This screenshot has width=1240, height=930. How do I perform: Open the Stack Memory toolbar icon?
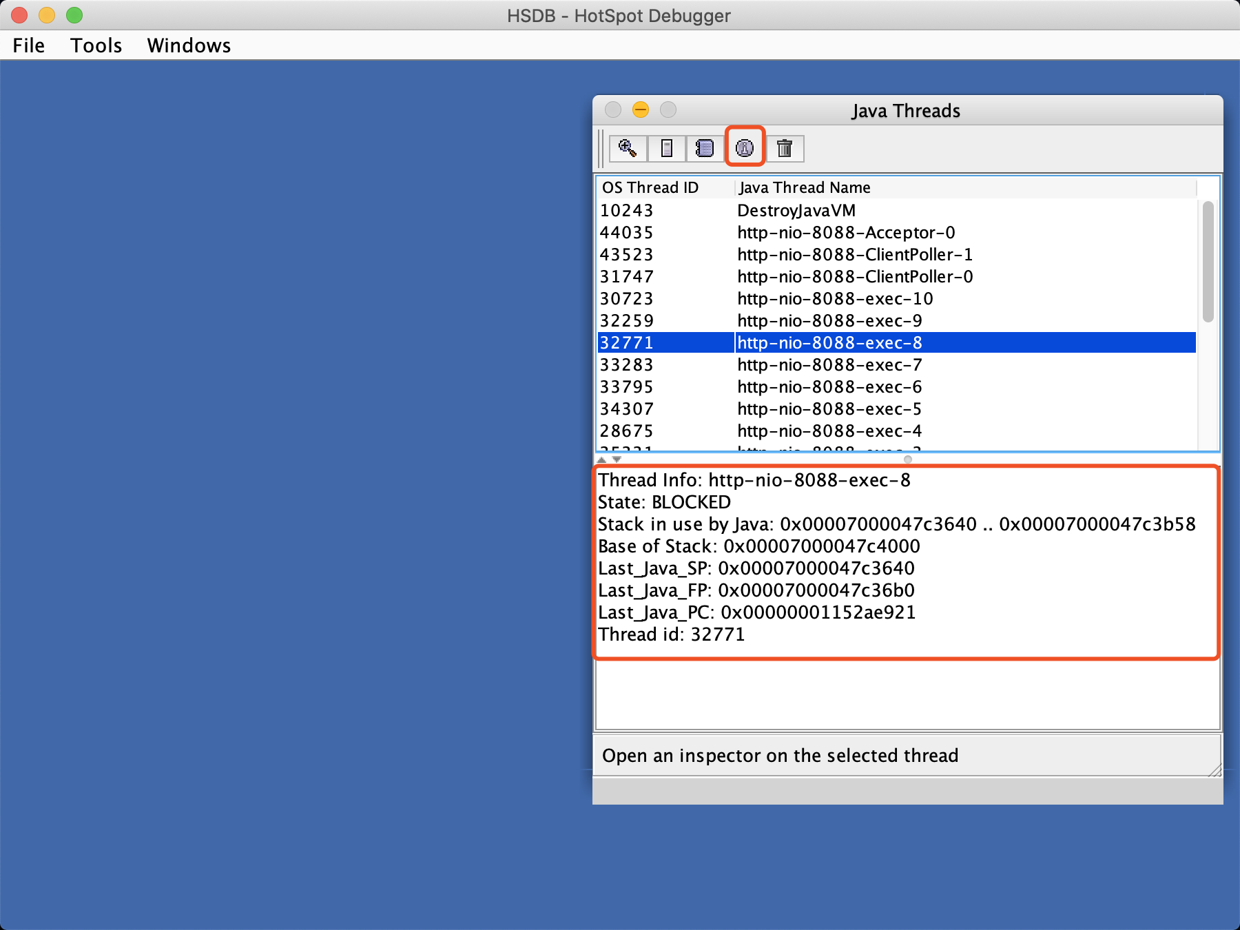click(667, 148)
